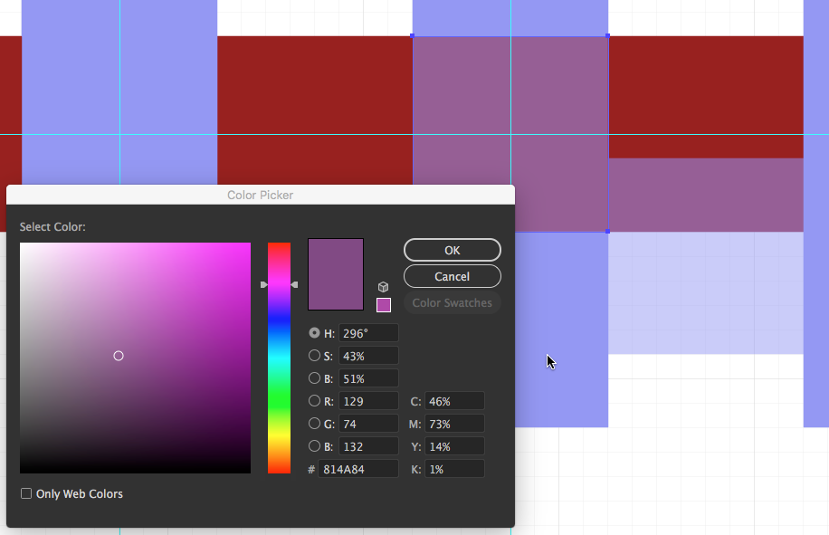Click the hue value field showing 296°
The image size is (829, 535).
click(x=368, y=333)
